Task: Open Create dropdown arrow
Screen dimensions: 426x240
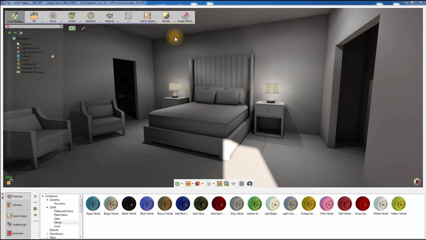Action: pos(80,22)
